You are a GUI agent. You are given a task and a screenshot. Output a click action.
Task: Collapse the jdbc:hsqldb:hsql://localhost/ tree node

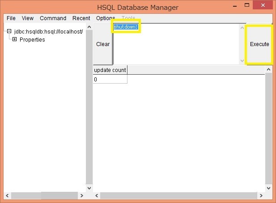tap(9, 31)
